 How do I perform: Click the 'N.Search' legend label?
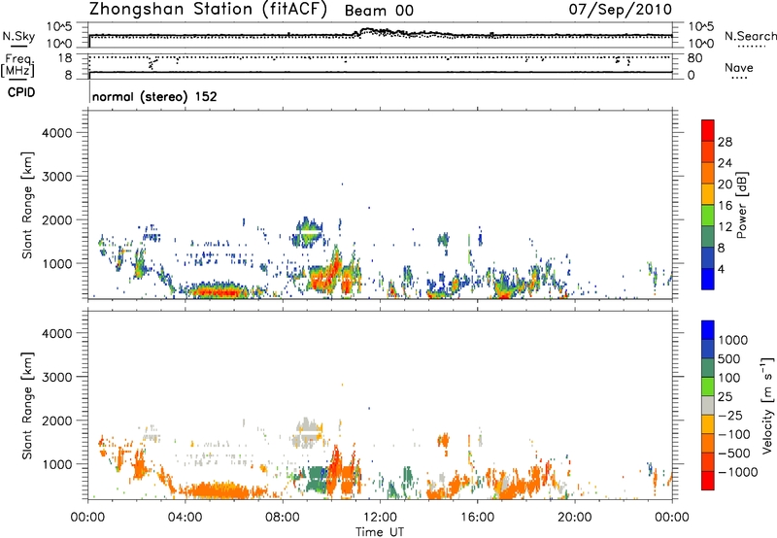750,36
